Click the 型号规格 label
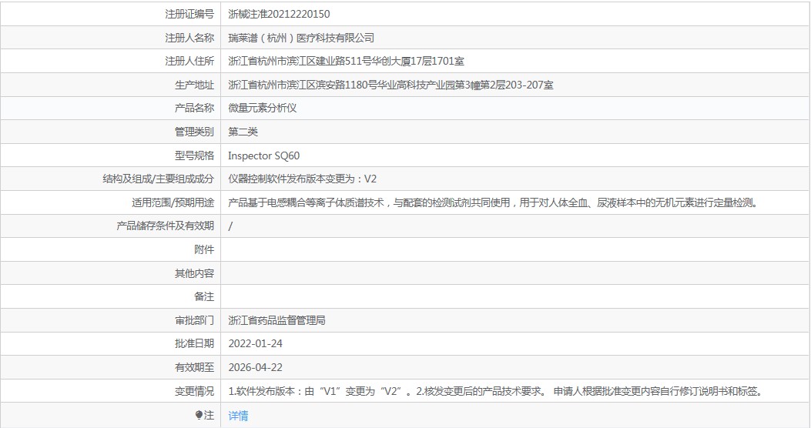The image size is (811, 428). coord(194,155)
